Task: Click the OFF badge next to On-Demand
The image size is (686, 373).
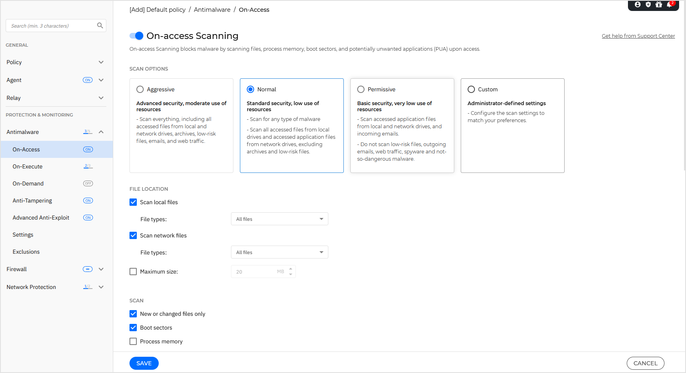Action: (x=88, y=183)
